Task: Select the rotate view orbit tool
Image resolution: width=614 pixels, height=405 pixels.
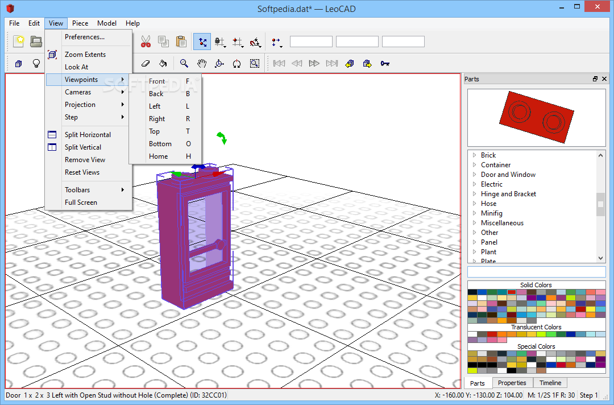Action: coord(219,64)
